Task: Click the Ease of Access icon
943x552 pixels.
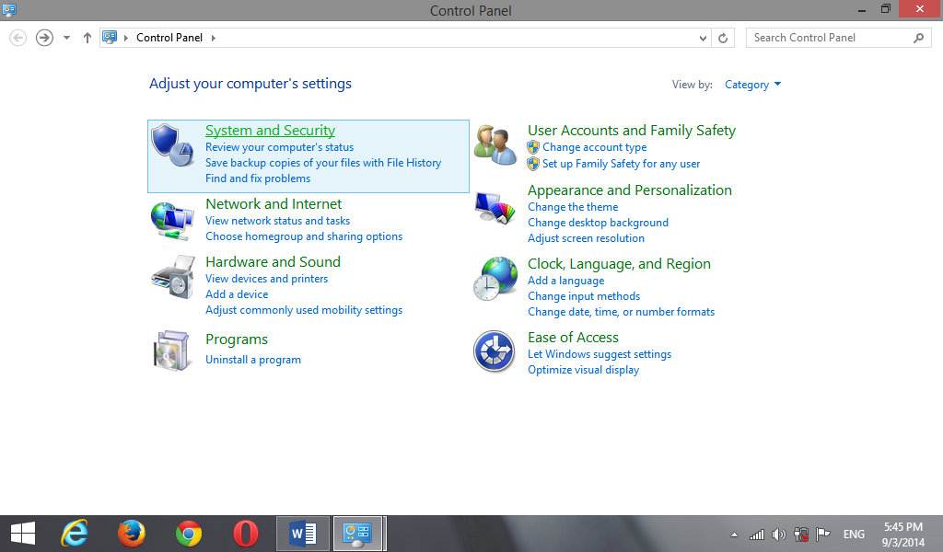Action: click(x=495, y=351)
